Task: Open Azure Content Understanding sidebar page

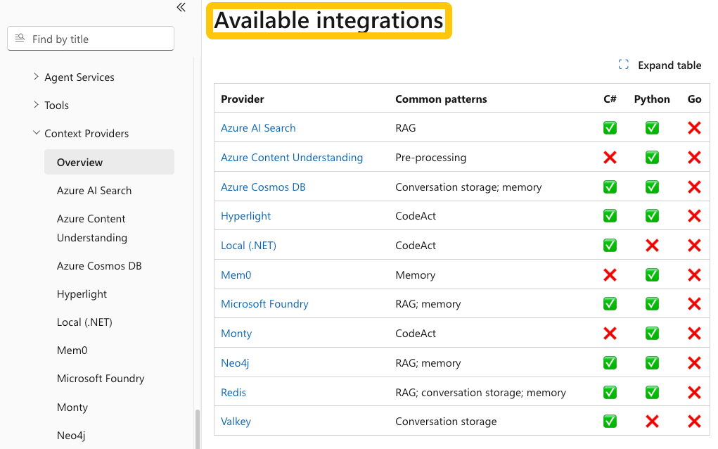Action: (91, 228)
